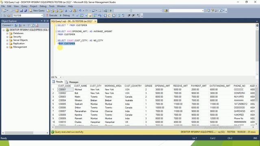
Task: Click the OPENING_AMT column header
Action: coord(162,86)
